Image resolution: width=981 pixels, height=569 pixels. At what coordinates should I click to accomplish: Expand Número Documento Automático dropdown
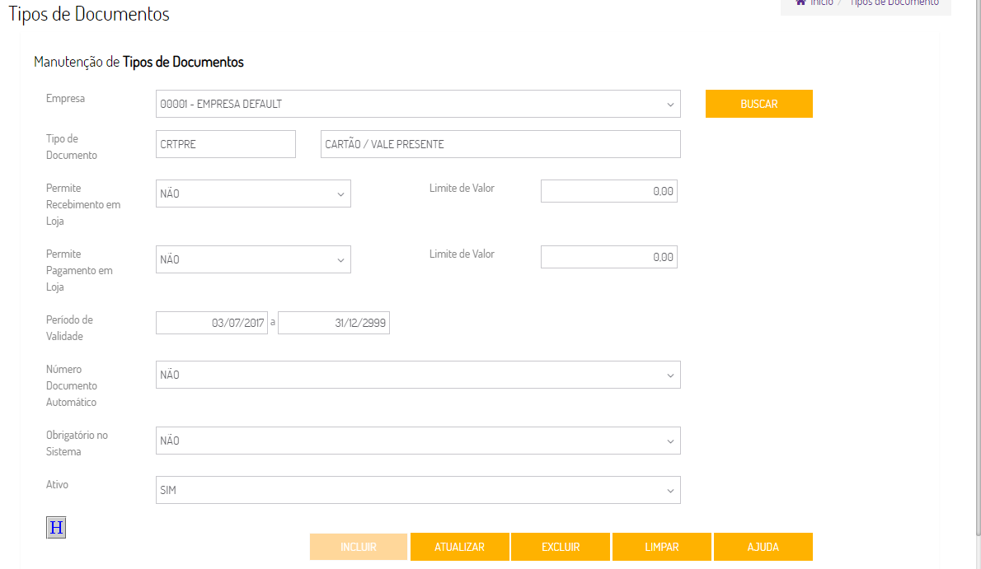(x=418, y=375)
